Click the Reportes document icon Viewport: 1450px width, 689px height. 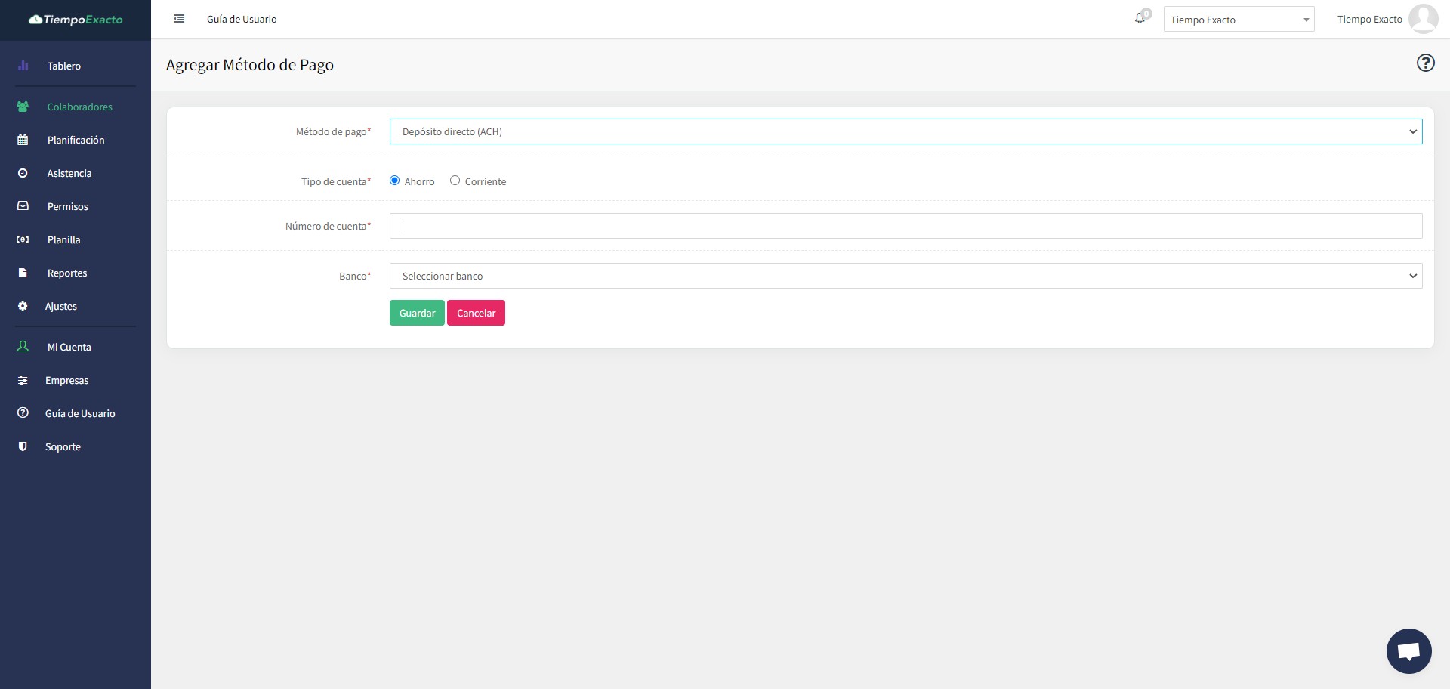(23, 273)
